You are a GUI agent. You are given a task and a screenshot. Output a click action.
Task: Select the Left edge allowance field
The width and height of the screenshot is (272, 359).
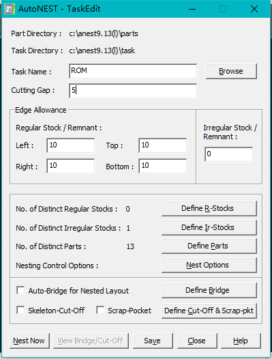[x=70, y=145]
